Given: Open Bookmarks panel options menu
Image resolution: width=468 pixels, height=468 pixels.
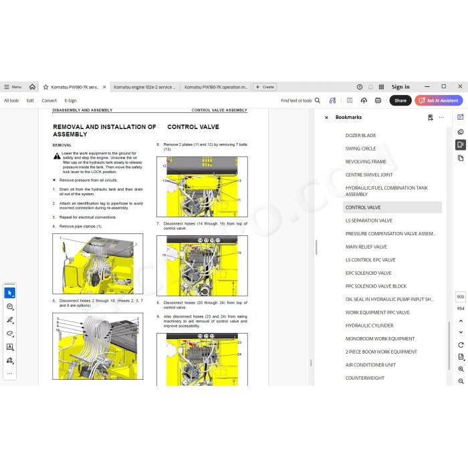Looking at the screenshot, I should [441, 118].
